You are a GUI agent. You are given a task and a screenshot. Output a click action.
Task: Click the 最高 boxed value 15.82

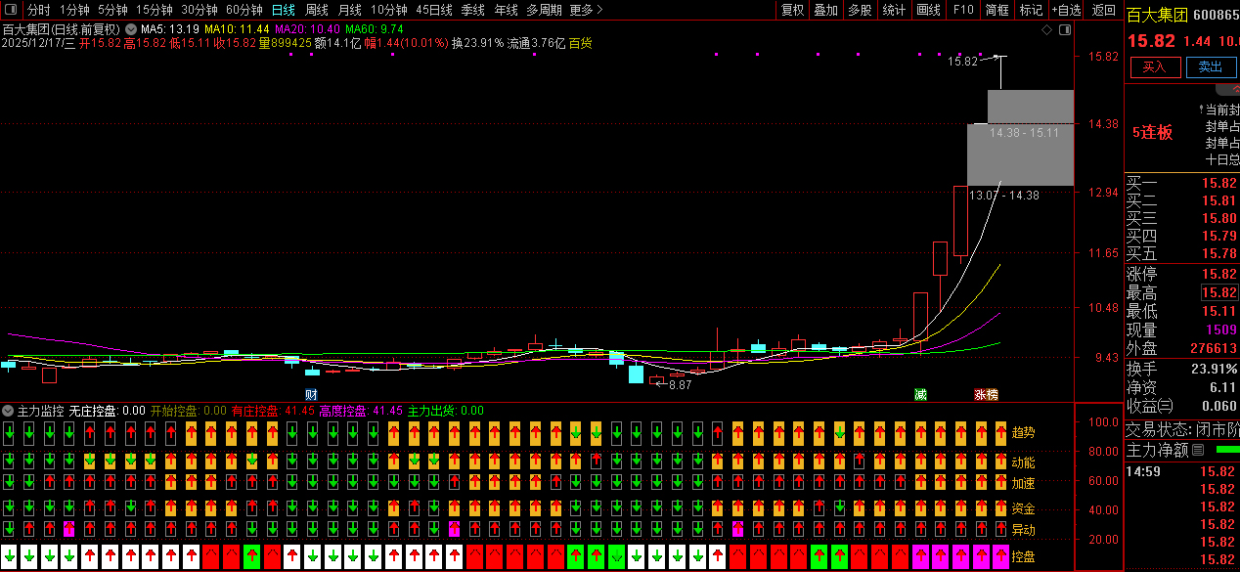click(1219, 292)
